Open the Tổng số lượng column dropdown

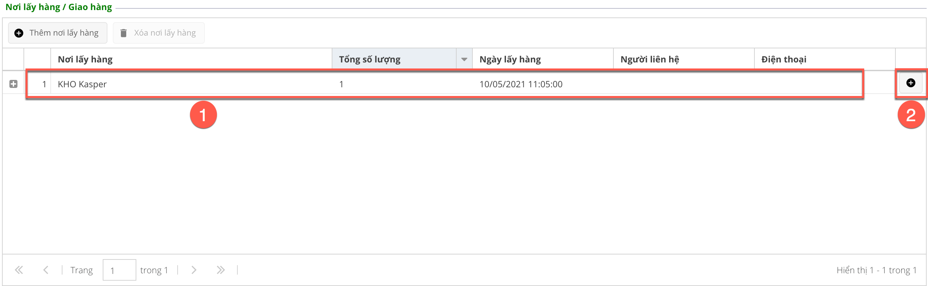464,59
